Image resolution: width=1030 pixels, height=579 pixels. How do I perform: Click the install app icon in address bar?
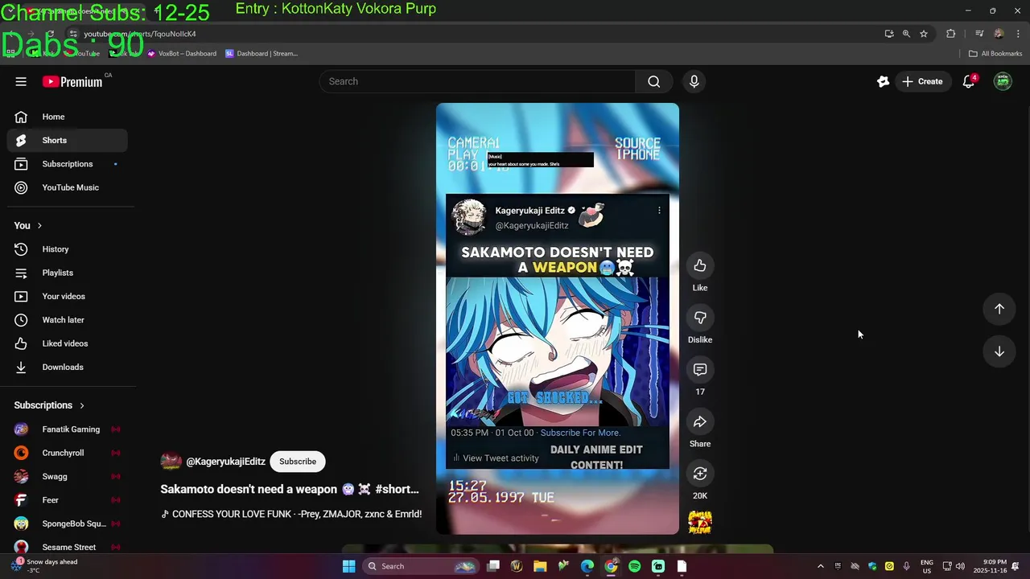click(888, 34)
